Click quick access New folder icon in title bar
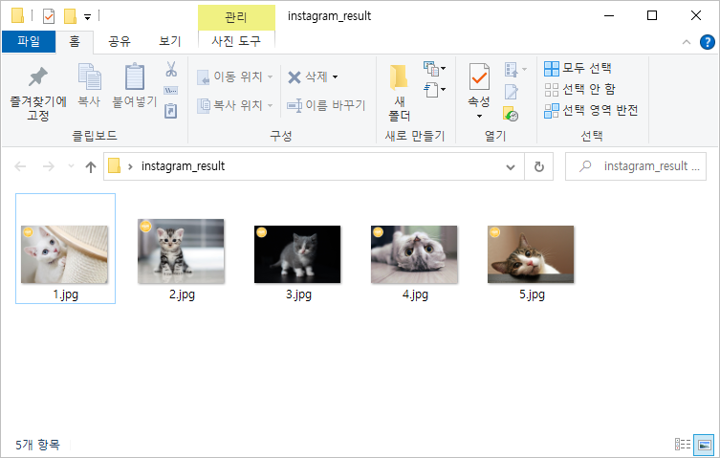This screenshot has width=720, height=458. tap(70, 16)
